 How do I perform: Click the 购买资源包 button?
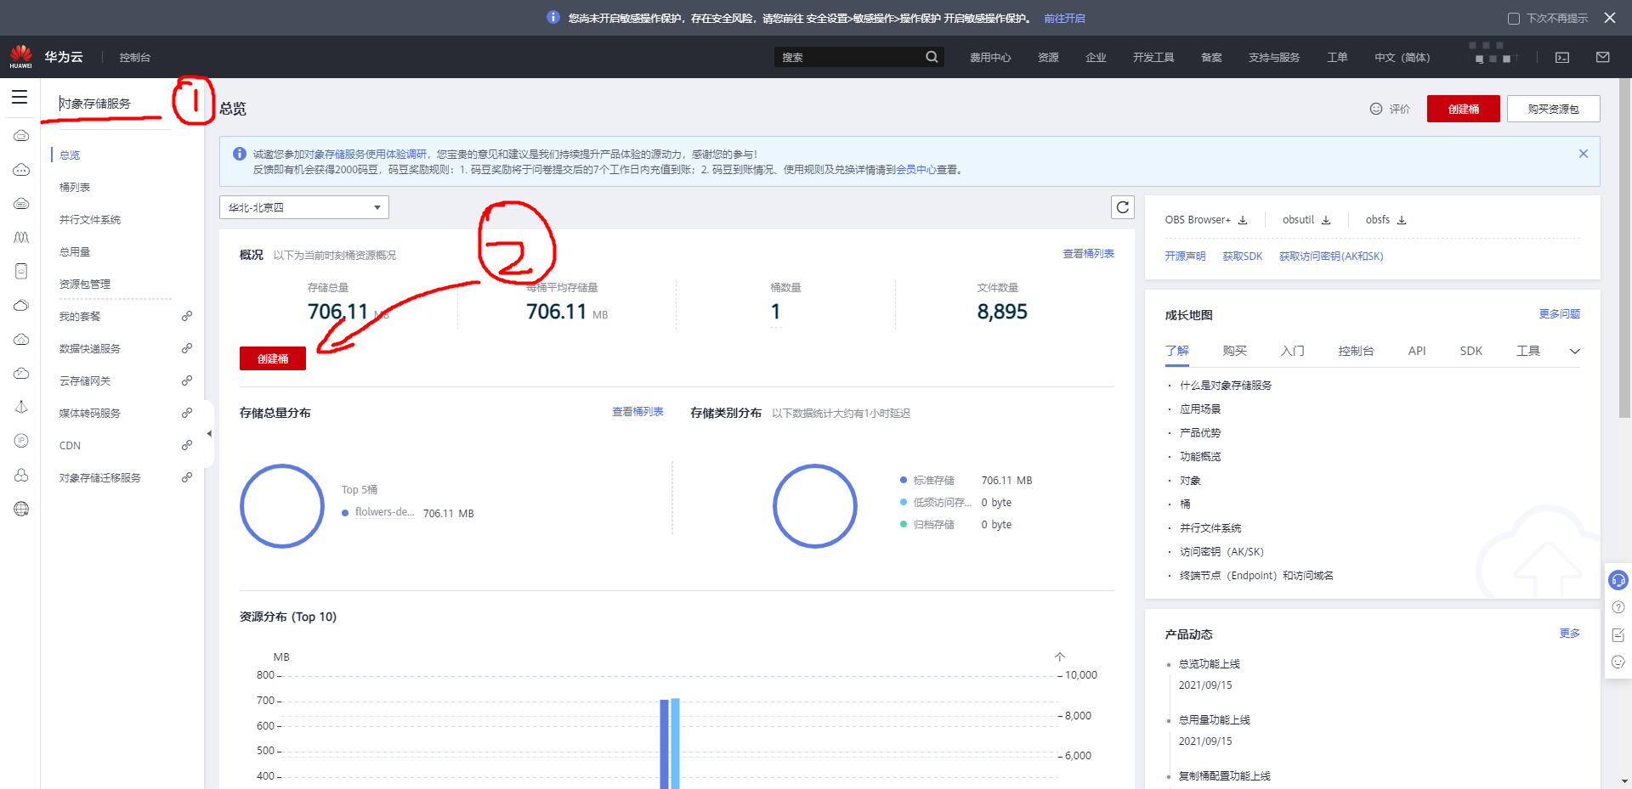pyautogui.click(x=1554, y=109)
